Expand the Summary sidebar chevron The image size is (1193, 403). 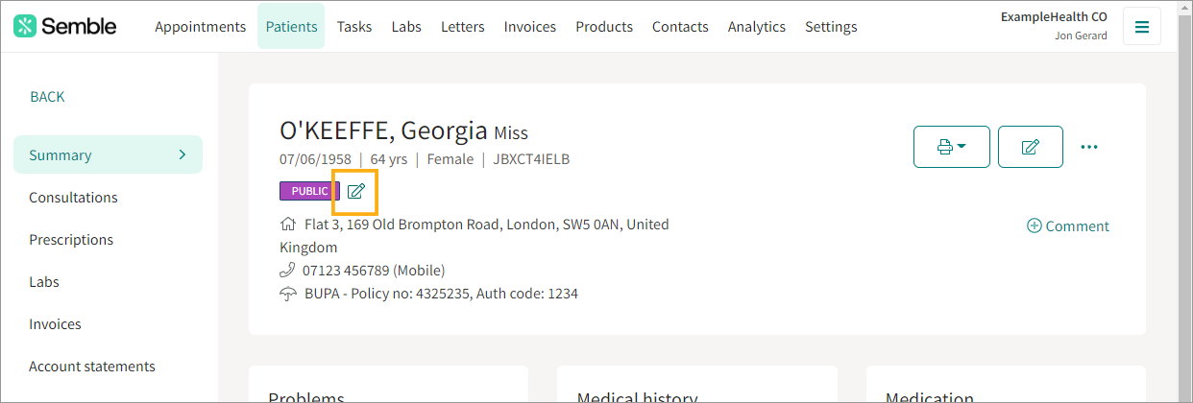183,154
